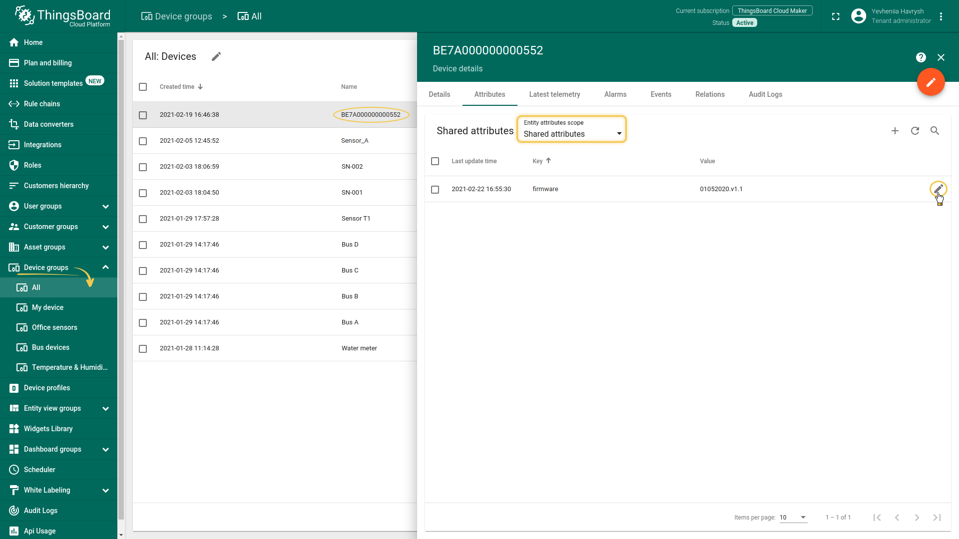959x539 pixels.
Task: Click the orange edit device floating button
Action: pos(931,82)
